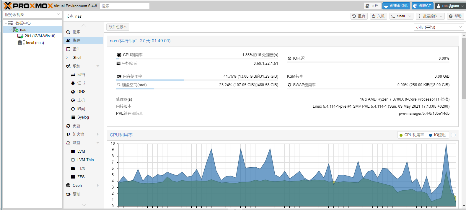This screenshot has width=466, height=210.
Task: Click the 创建CT button
Action: coord(422,6)
